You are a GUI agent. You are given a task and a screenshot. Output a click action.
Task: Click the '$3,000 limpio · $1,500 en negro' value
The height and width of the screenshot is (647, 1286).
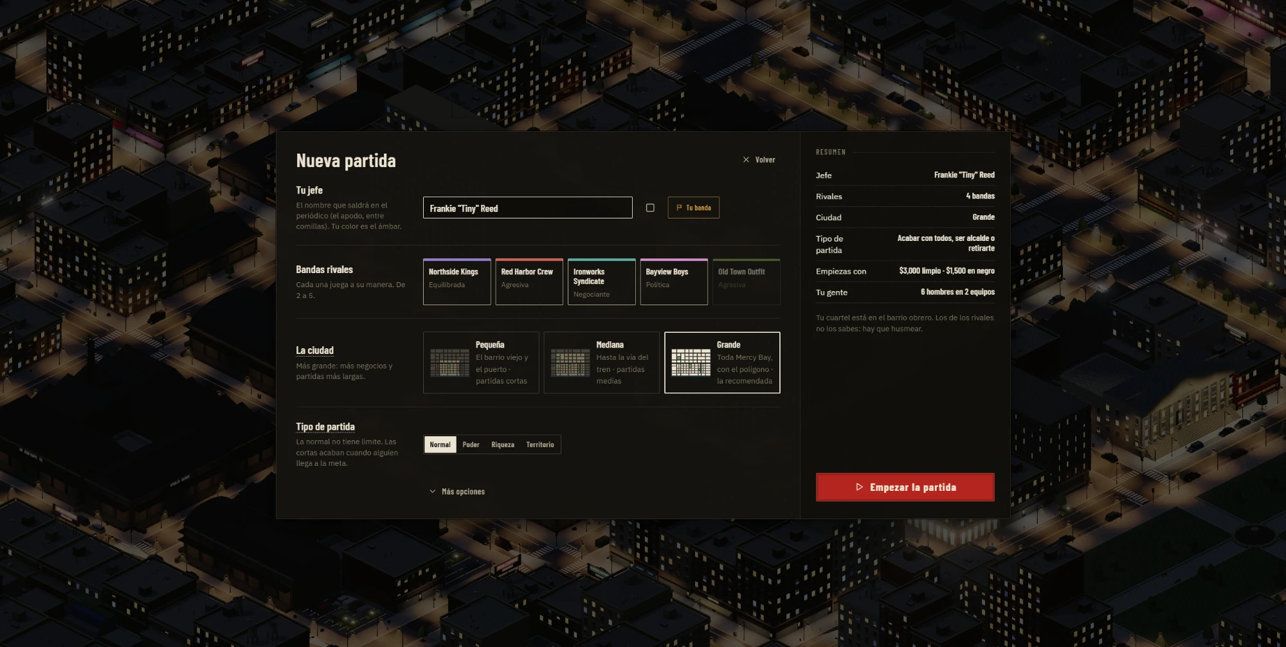946,270
